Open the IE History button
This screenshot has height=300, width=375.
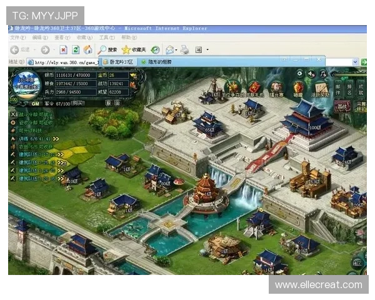point(155,50)
